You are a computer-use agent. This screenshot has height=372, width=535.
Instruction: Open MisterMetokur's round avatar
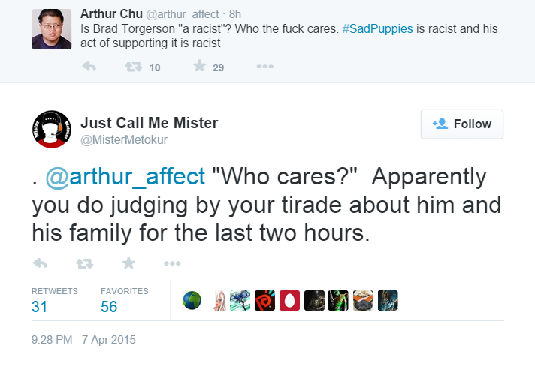pyautogui.click(x=52, y=130)
